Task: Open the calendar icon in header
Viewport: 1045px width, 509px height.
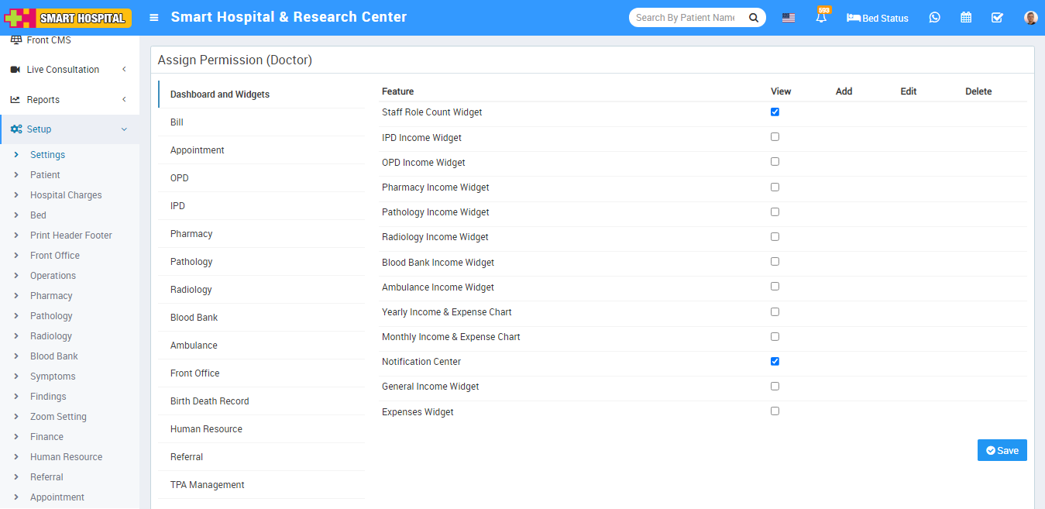Action: [x=966, y=17]
